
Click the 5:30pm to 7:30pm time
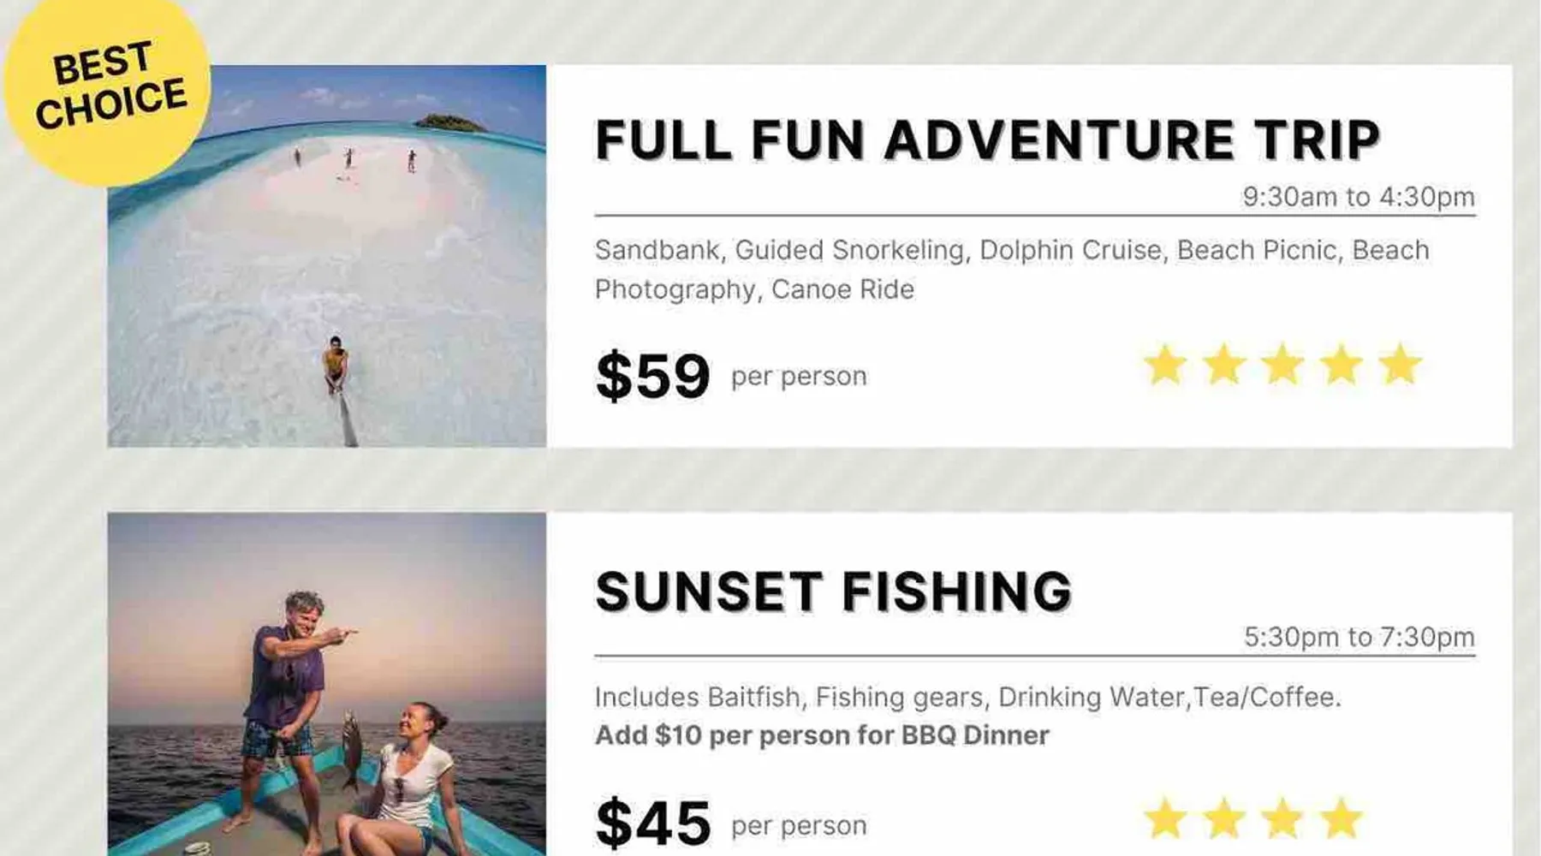[x=1359, y=637]
